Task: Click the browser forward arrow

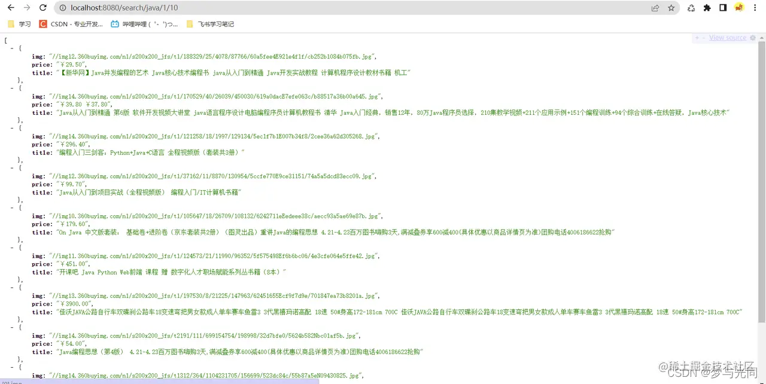Action: [26, 8]
